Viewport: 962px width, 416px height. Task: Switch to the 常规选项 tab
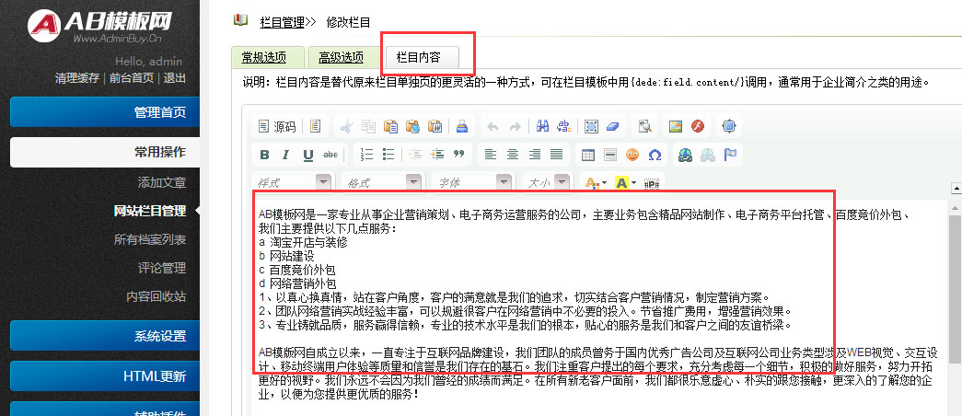(263, 57)
